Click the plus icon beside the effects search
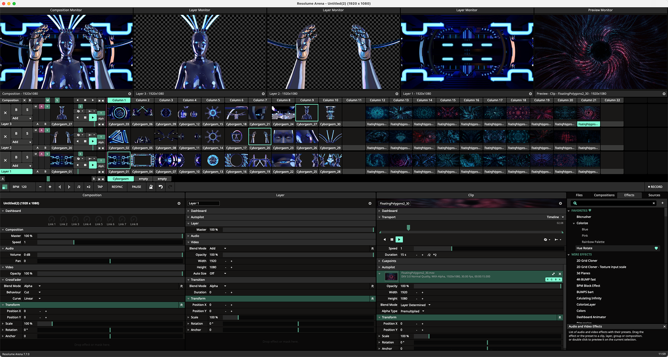Viewport: 668px width, 357px height. coord(662,203)
